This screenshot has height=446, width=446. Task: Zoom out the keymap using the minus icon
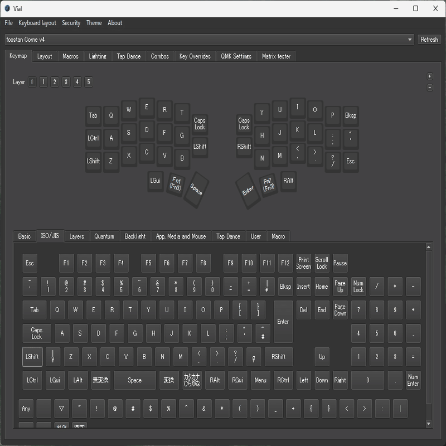click(x=429, y=88)
